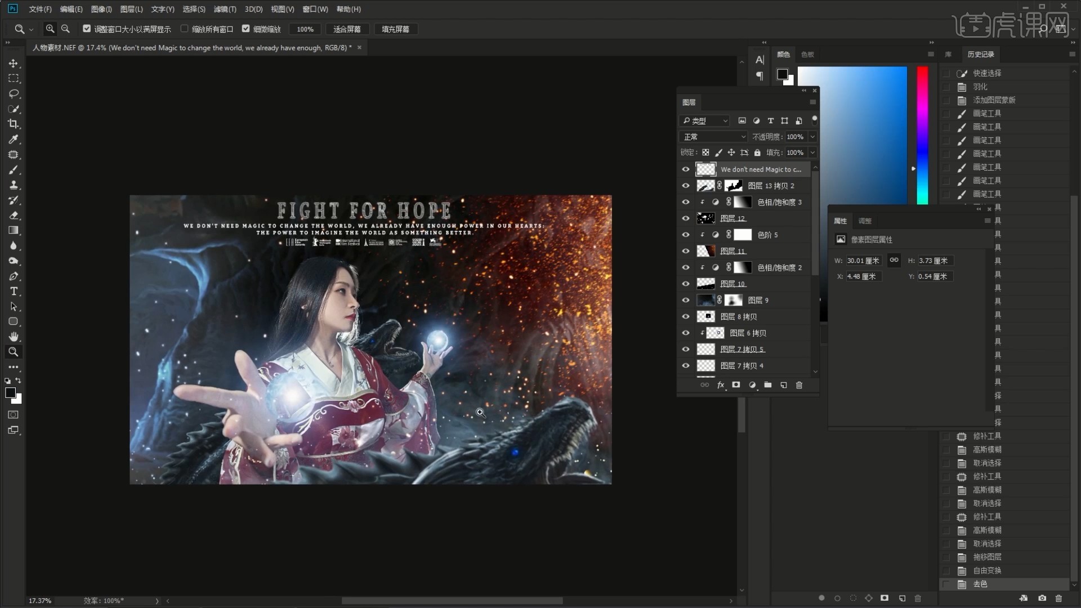Expand the layer opacity 不透明度 dropdown arrow
Image resolution: width=1081 pixels, height=608 pixels.
(x=812, y=137)
